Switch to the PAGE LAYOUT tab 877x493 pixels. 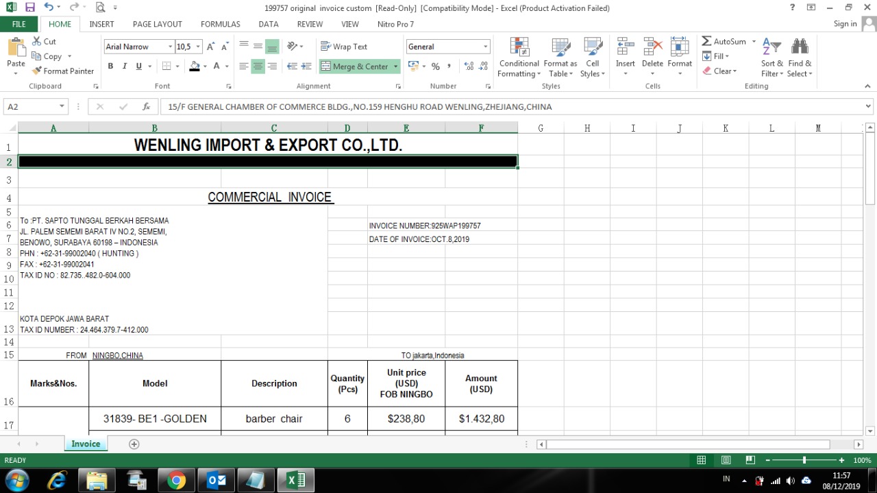158,24
